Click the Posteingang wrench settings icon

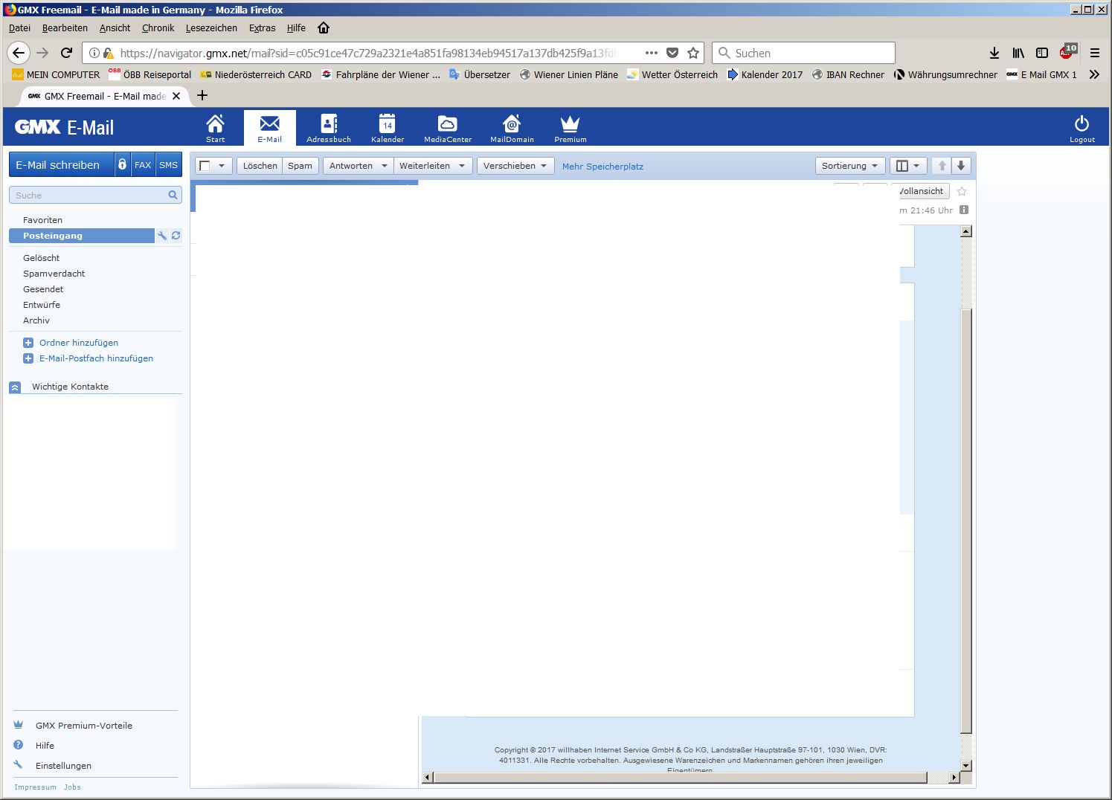[x=162, y=236]
